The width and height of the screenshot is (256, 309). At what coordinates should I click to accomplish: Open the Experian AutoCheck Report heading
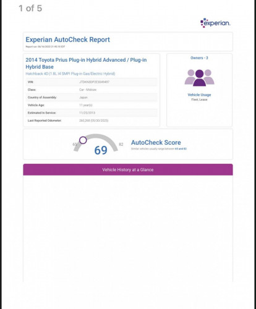pyautogui.click(x=67, y=40)
